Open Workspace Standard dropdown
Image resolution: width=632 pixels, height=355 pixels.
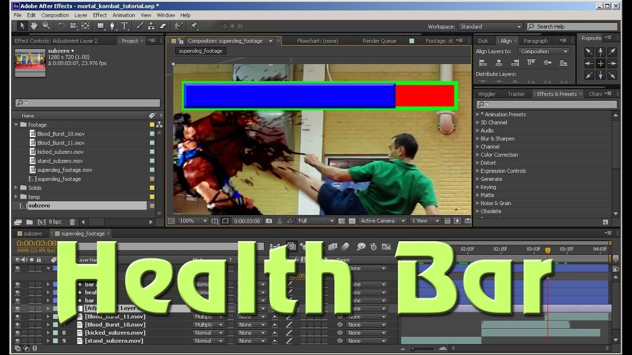490,27
